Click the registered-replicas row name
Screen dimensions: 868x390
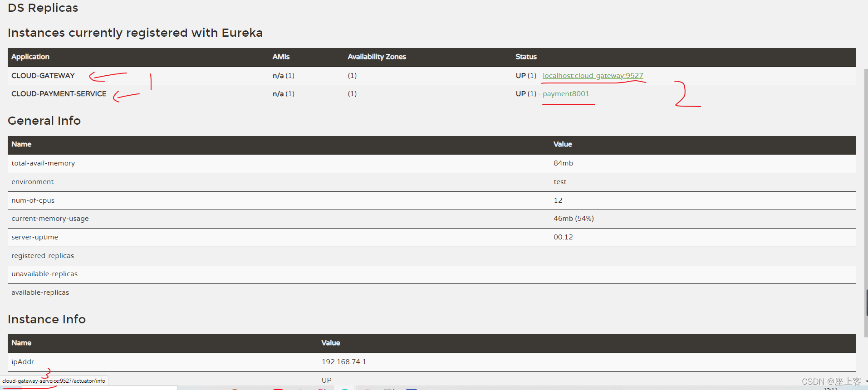tap(43, 256)
